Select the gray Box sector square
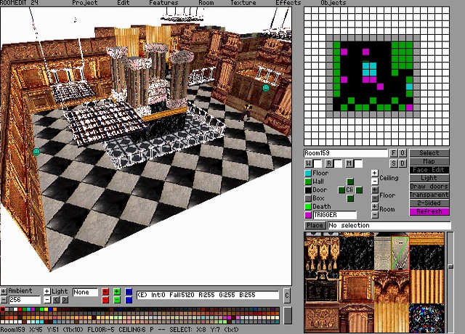 pos(308,198)
